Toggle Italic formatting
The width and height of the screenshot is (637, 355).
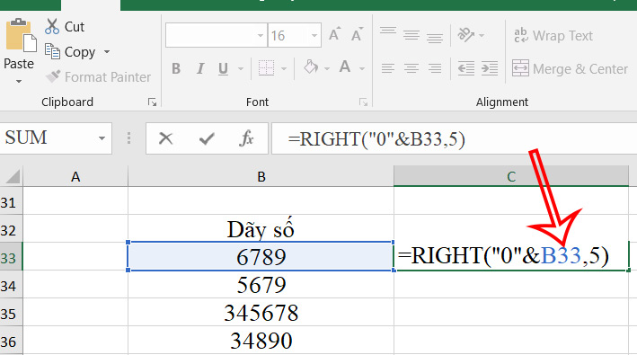pyautogui.click(x=199, y=68)
